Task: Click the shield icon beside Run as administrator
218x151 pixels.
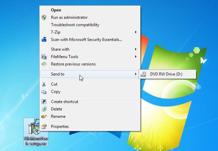Action: tap(44, 17)
